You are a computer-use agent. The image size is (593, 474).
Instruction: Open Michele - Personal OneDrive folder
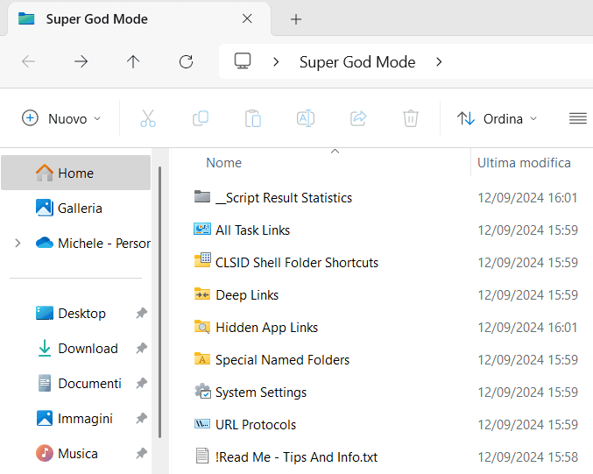click(93, 243)
